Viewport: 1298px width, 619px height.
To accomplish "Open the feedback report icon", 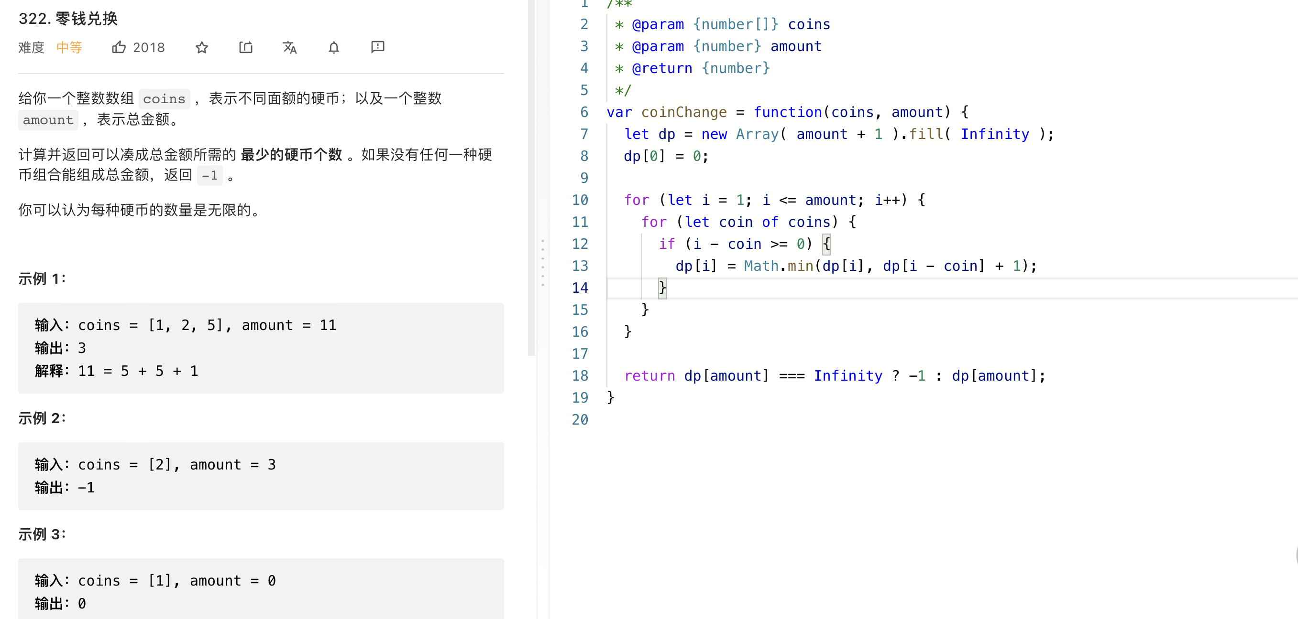I will point(377,47).
